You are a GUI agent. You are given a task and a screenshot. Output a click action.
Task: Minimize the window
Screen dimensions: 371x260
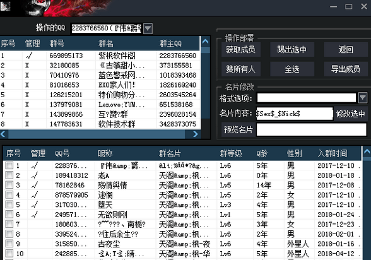click(x=333, y=6)
